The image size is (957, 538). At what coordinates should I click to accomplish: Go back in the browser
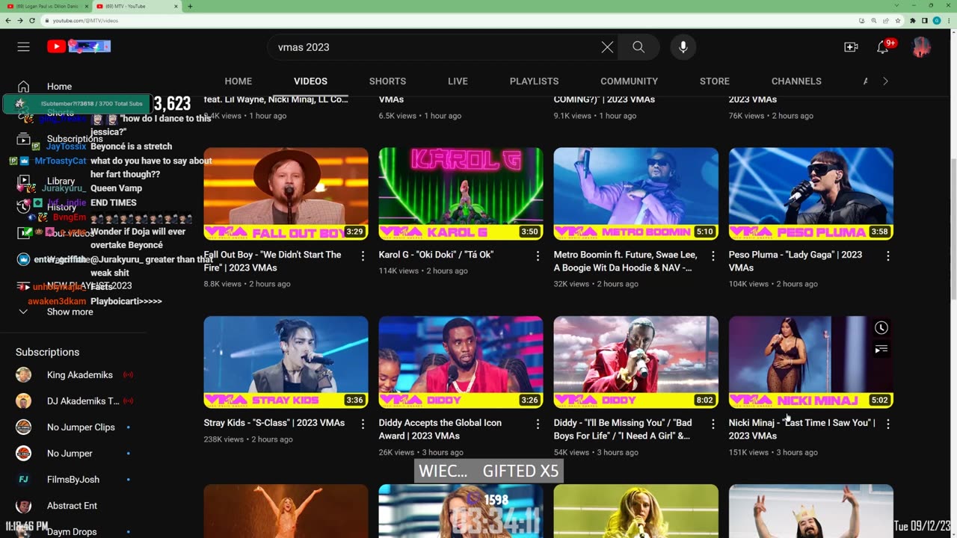coord(7,21)
